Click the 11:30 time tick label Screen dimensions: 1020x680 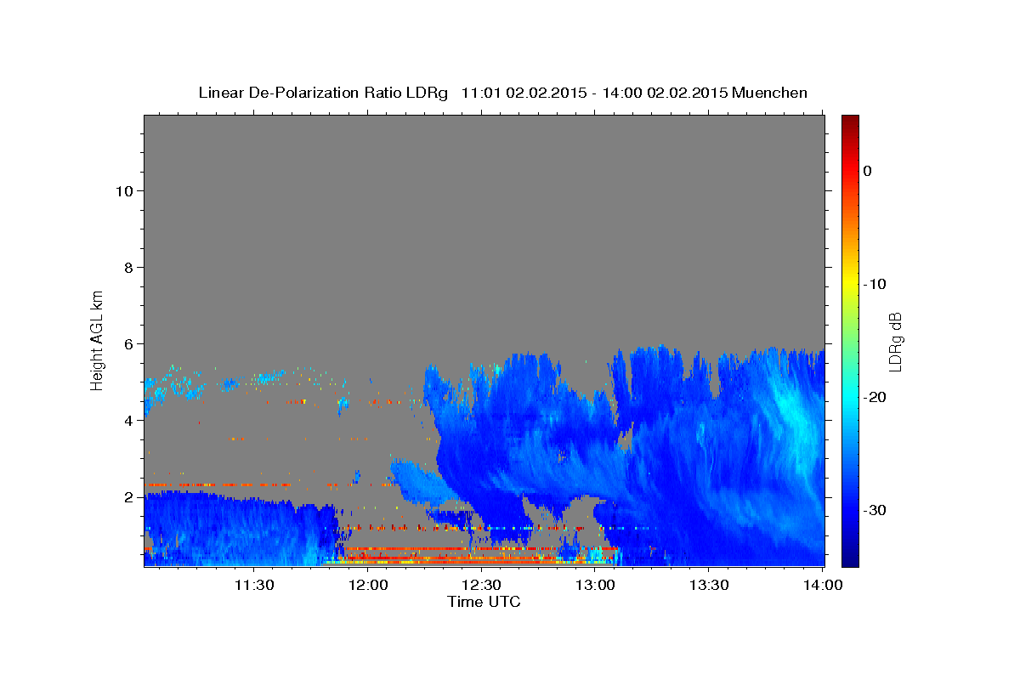pos(254,585)
